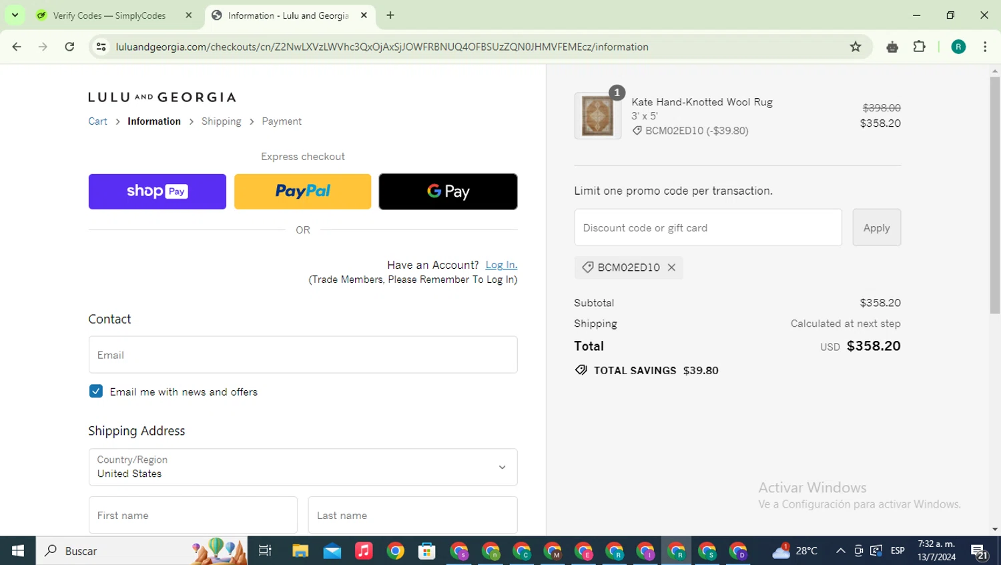Show hidden system tray icons
1001x565 pixels.
(840, 551)
